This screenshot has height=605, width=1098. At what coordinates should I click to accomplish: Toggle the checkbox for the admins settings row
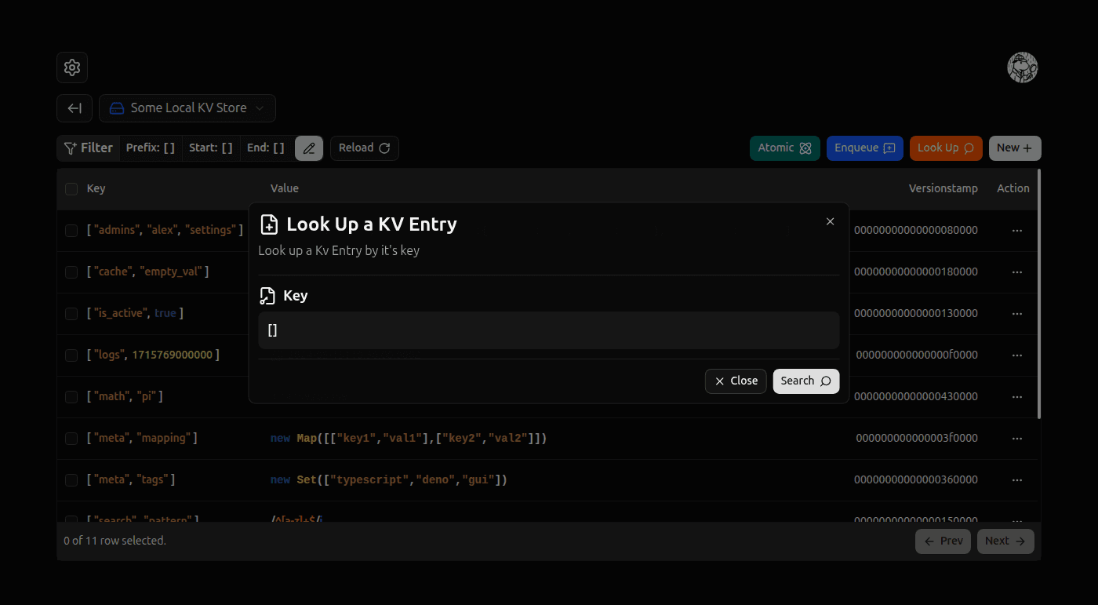(x=71, y=230)
